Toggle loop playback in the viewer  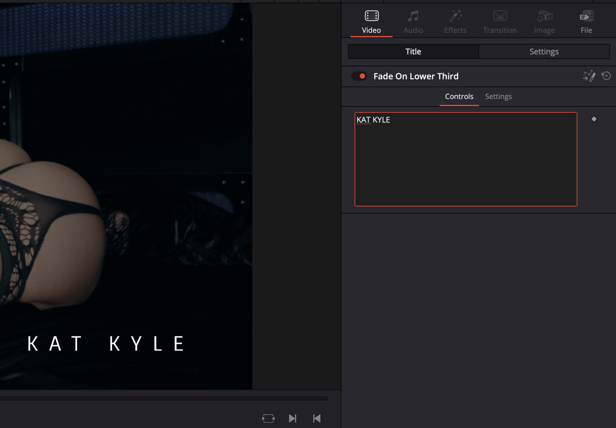(268, 418)
